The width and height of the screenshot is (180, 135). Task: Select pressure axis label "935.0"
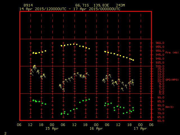(x=160, y=62)
